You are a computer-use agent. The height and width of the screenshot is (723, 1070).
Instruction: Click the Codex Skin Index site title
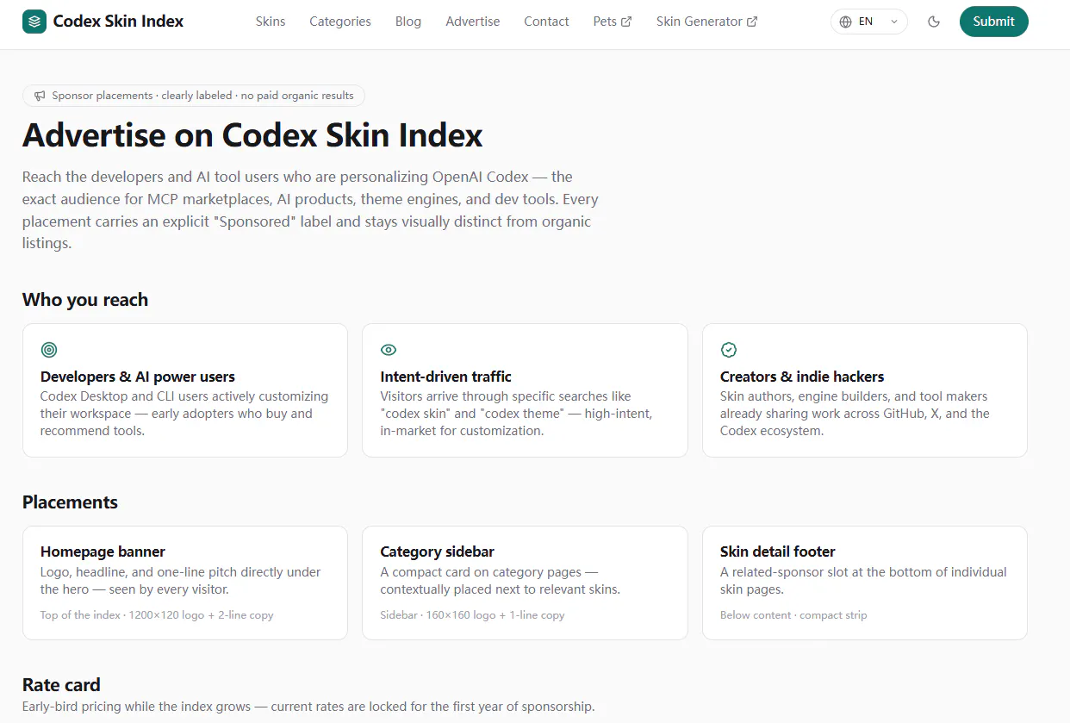(x=118, y=22)
